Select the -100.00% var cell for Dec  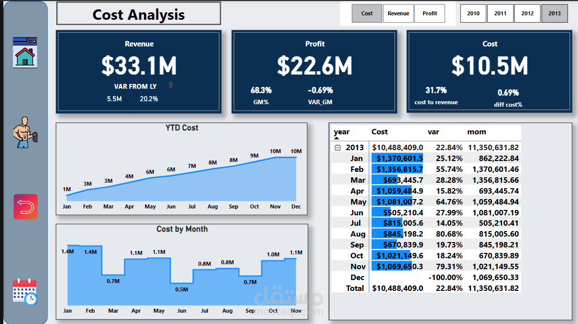(445, 277)
